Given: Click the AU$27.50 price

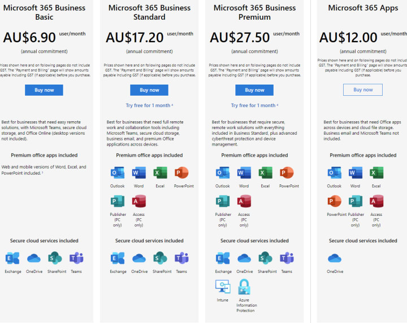Looking at the screenshot, I should click(x=240, y=37).
